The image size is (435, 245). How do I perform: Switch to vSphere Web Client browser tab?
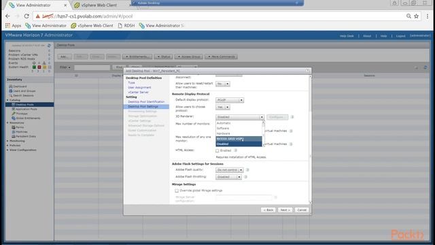click(99, 5)
